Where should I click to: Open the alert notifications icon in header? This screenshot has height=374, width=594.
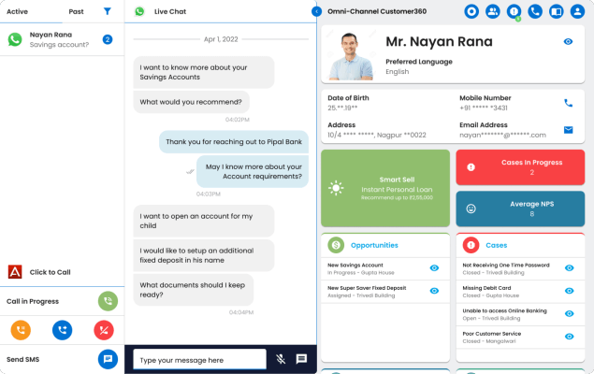tap(514, 11)
